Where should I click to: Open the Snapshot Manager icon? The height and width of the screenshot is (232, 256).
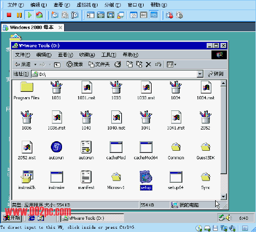coord(75,15)
